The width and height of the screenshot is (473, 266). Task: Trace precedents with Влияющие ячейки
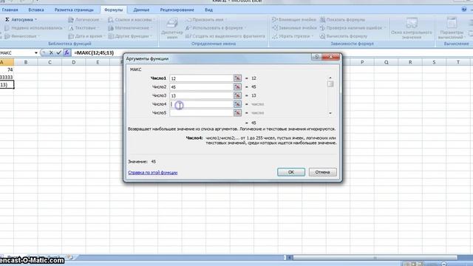click(x=294, y=20)
